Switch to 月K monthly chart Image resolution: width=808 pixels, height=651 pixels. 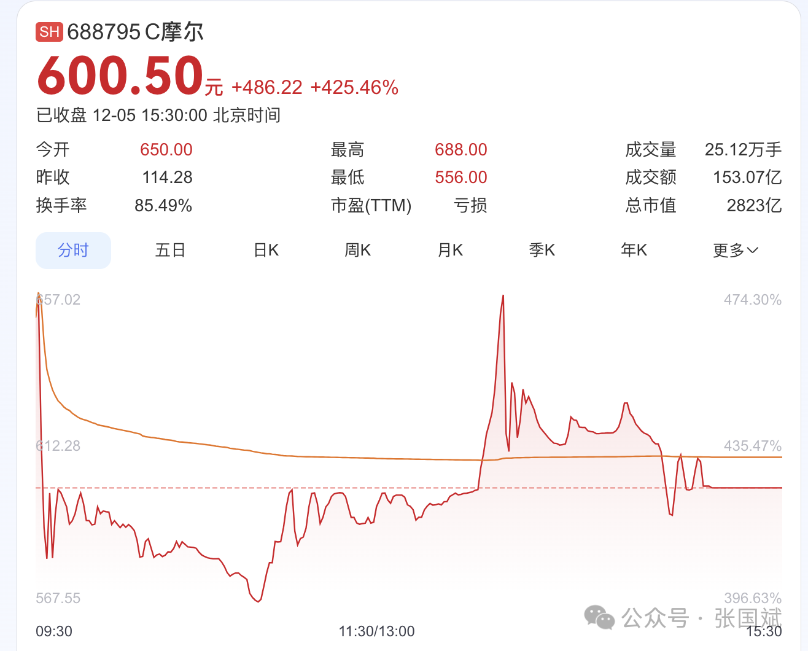[x=450, y=251]
